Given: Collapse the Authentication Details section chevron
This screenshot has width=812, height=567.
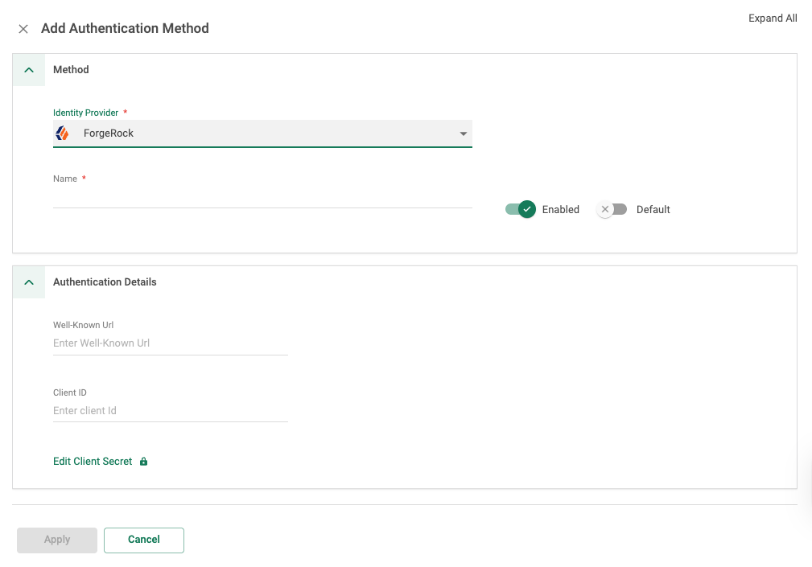Looking at the screenshot, I should [29, 282].
